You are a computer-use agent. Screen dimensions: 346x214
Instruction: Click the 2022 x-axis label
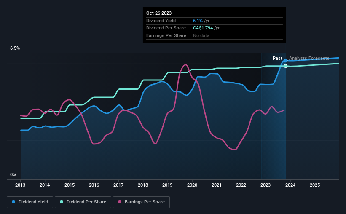pos(241,185)
